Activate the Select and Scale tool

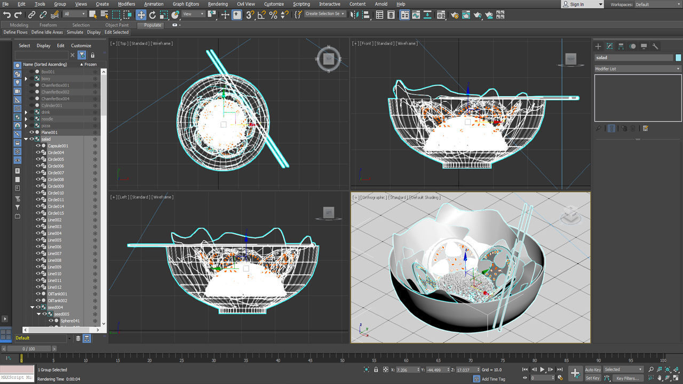pyautogui.click(x=164, y=15)
